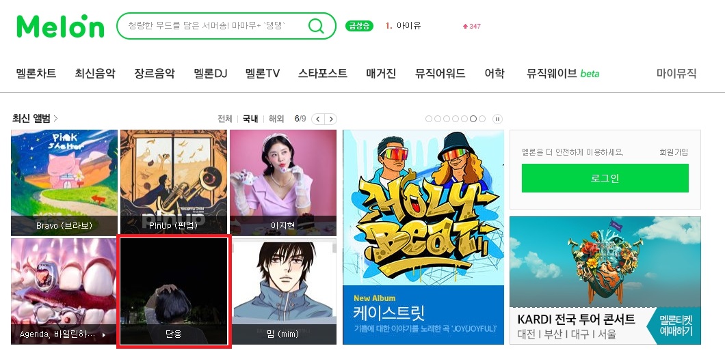
Task: Switch album filter to 전체
Action: coord(225,119)
